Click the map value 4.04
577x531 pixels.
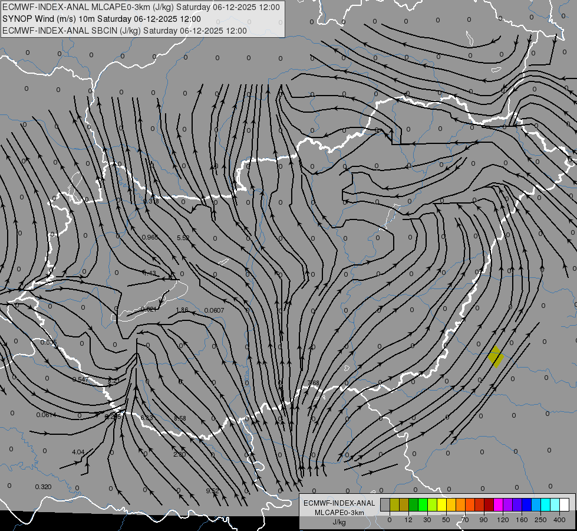(78, 452)
